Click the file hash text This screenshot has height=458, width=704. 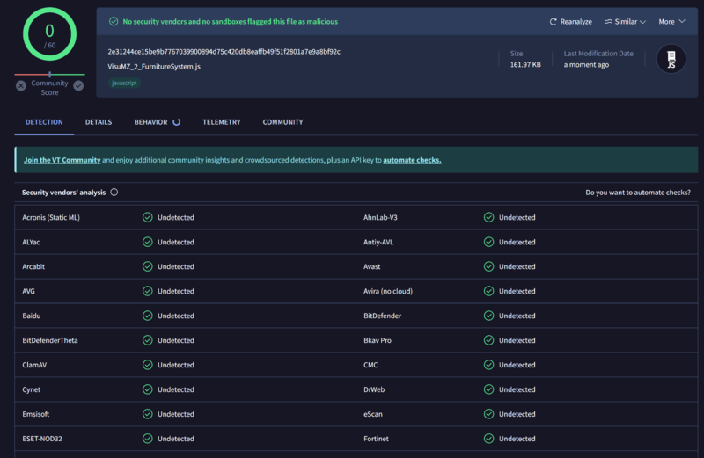point(224,52)
